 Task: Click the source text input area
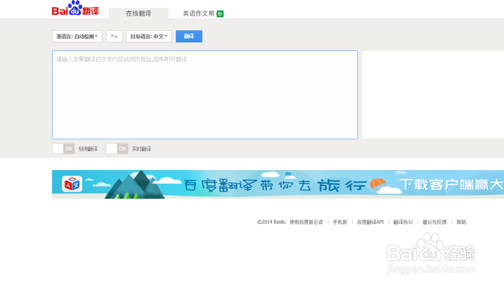pos(205,95)
